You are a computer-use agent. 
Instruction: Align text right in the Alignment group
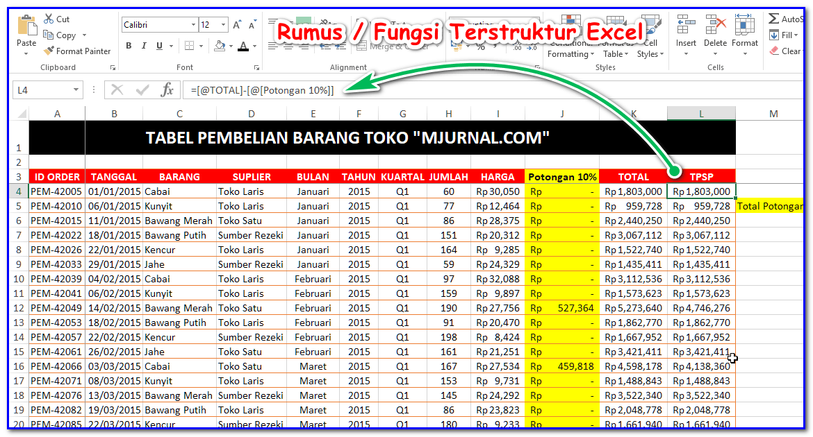[x=304, y=46]
